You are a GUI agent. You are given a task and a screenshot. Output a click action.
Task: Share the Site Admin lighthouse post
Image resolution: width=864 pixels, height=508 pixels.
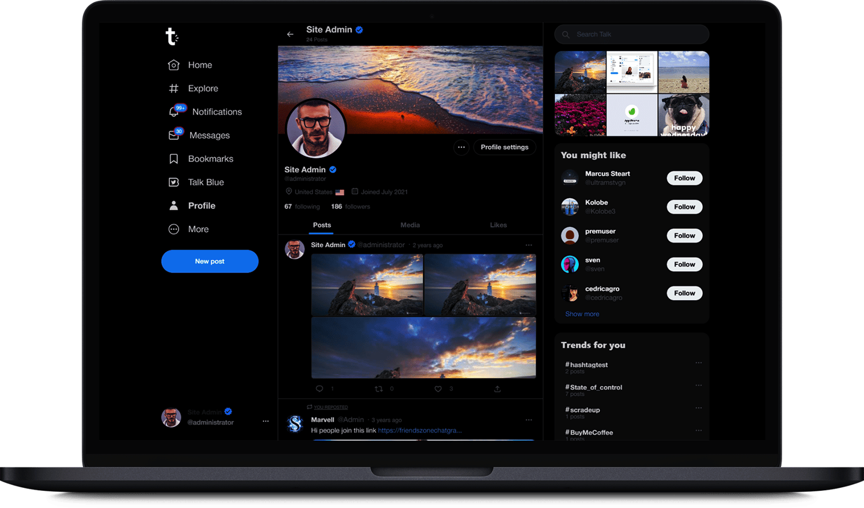pyautogui.click(x=497, y=389)
